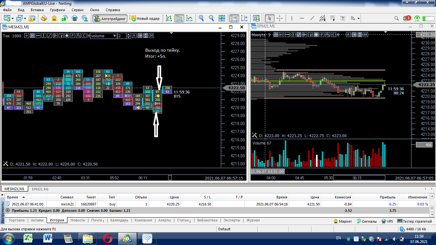Open Opera browser from the taskbar

coord(108,238)
